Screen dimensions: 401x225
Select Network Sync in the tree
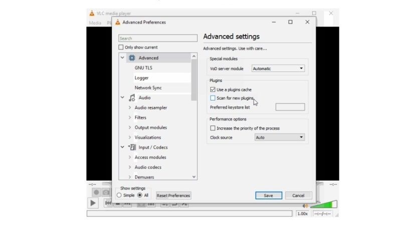(148, 88)
